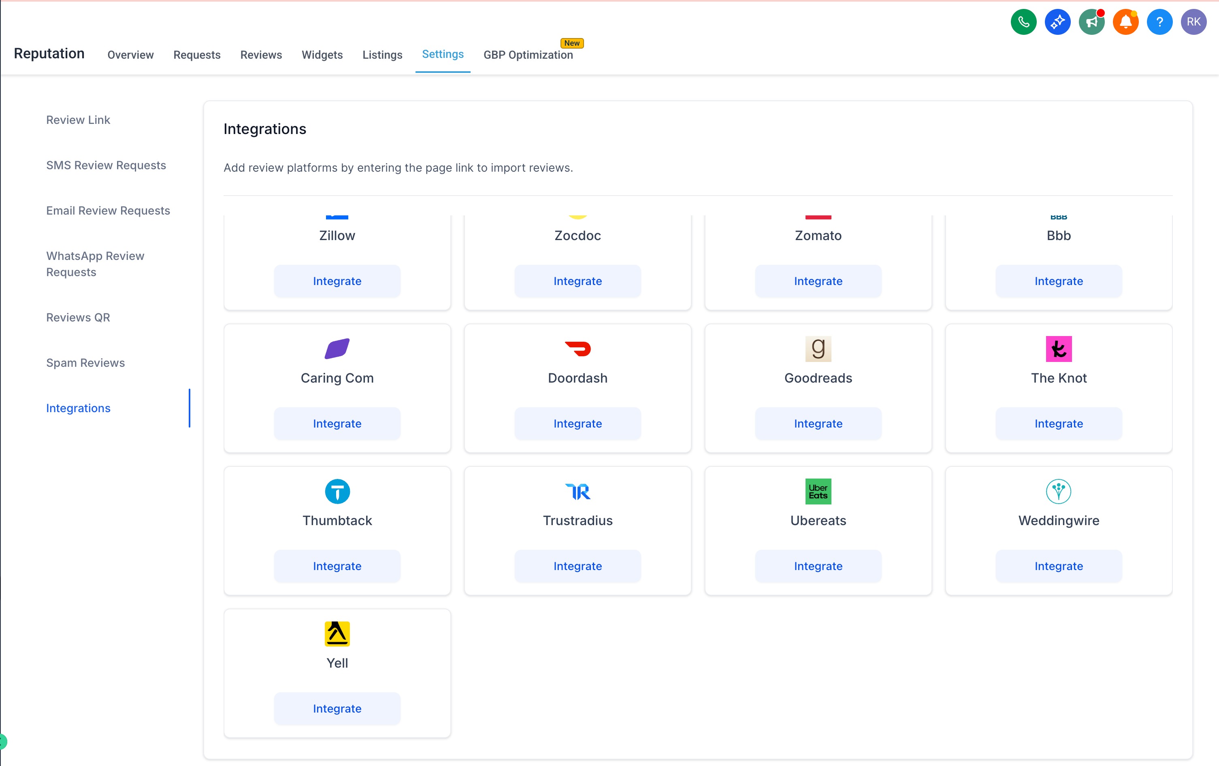Go to the Overview tab

click(x=130, y=55)
